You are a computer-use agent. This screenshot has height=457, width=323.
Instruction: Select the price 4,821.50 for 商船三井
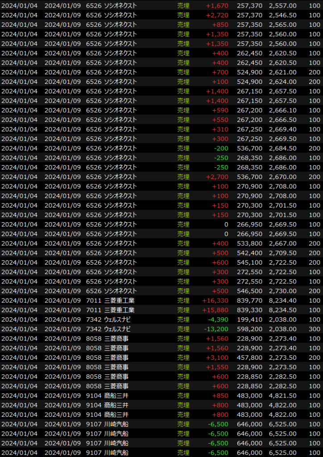282,395
